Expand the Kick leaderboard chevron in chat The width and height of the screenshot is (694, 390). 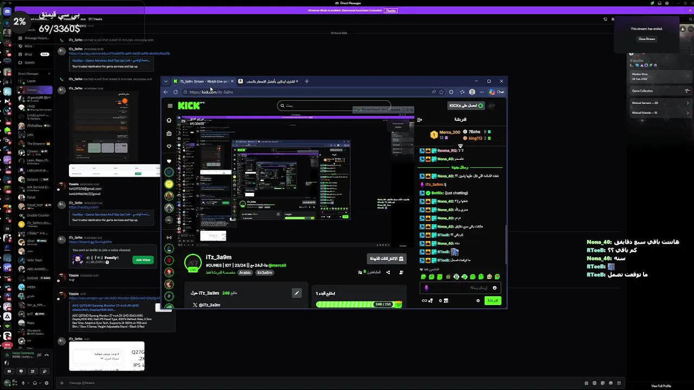[x=460, y=146]
